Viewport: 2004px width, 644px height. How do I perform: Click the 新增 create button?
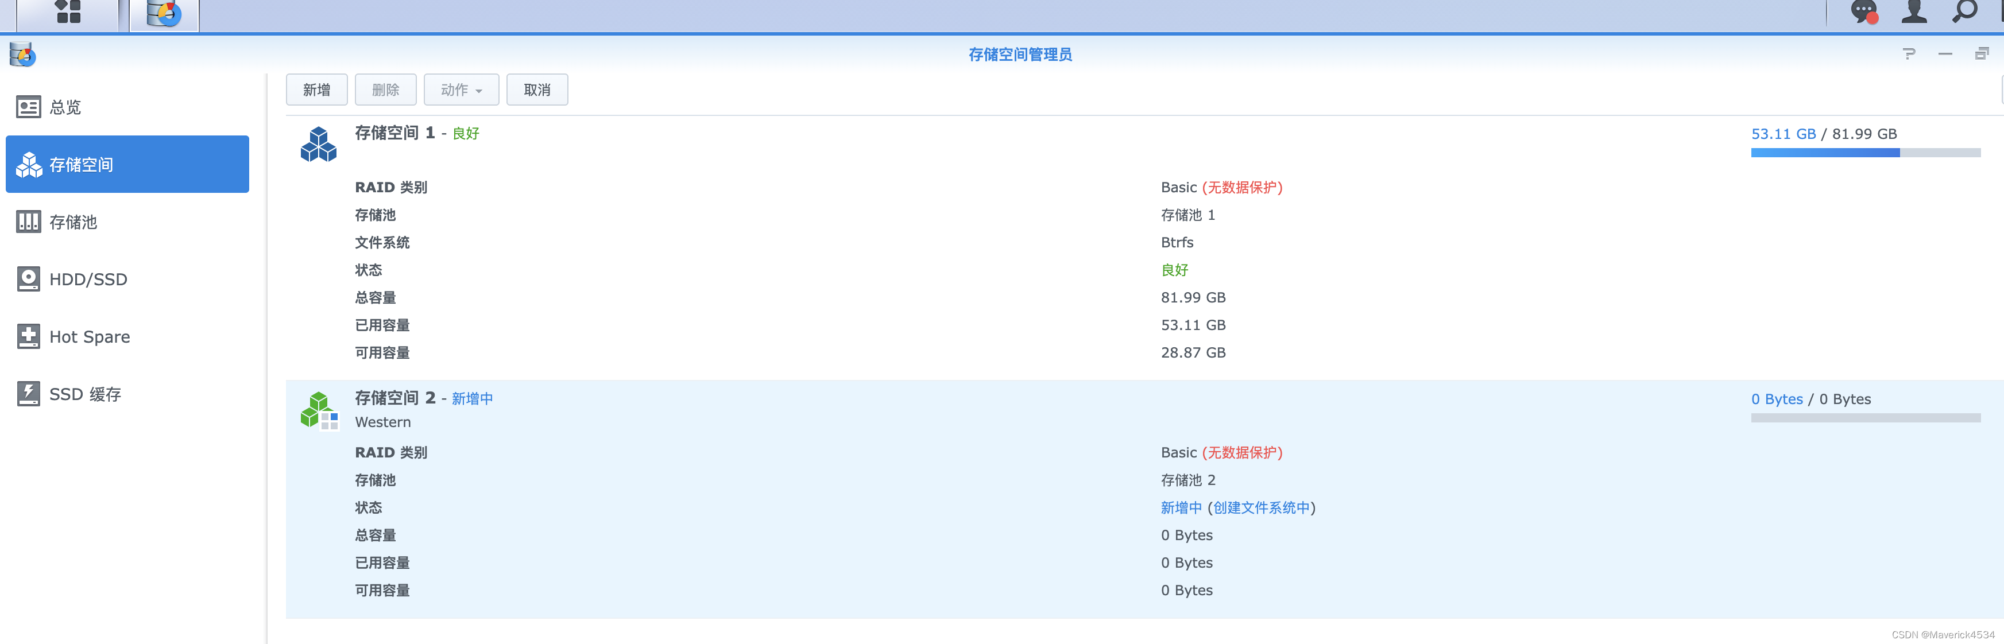pyautogui.click(x=316, y=90)
